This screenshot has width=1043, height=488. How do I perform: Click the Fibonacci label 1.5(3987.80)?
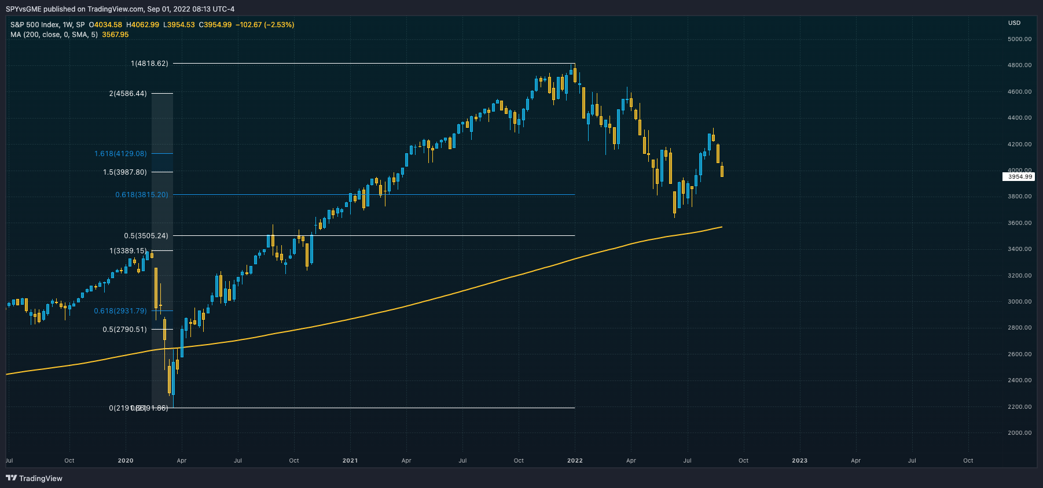(x=125, y=172)
